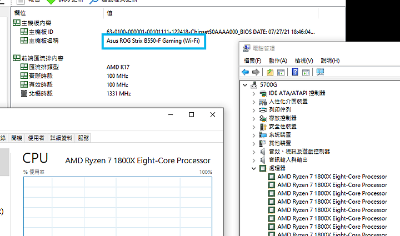Select 主機板名稱 row

click(x=44, y=41)
